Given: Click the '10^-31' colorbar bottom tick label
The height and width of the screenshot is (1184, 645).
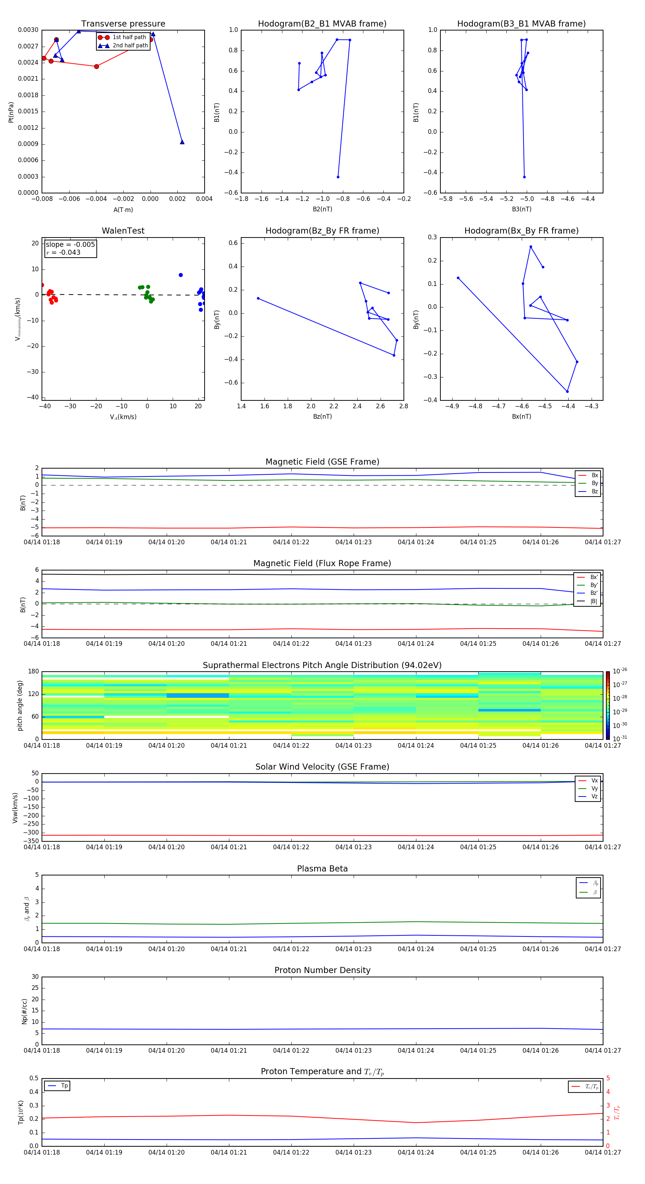Looking at the screenshot, I should pos(620,739).
